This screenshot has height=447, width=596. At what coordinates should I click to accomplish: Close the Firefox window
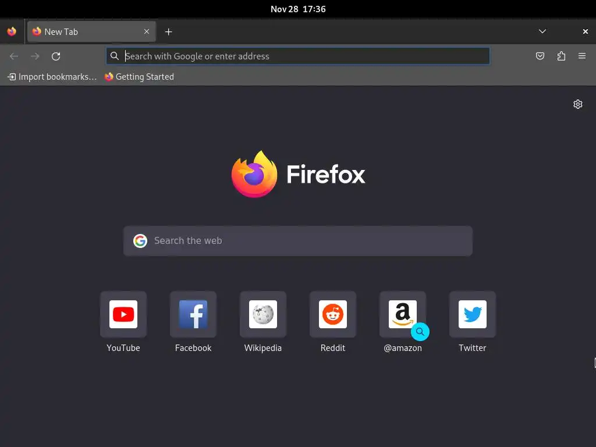(586, 31)
